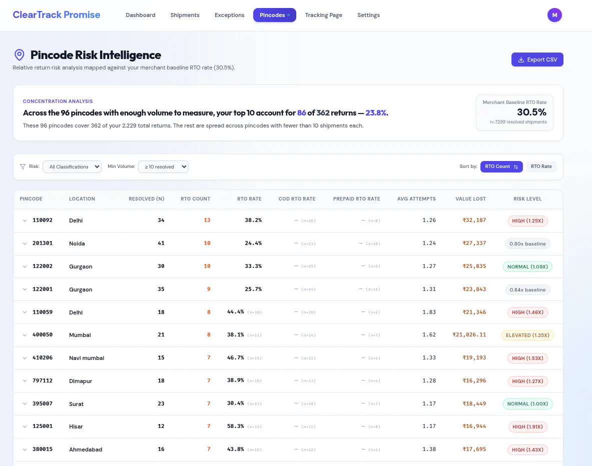Click the NORMAL (1.09X) badge for 122002
592x466 pixels.
[527, 267]
